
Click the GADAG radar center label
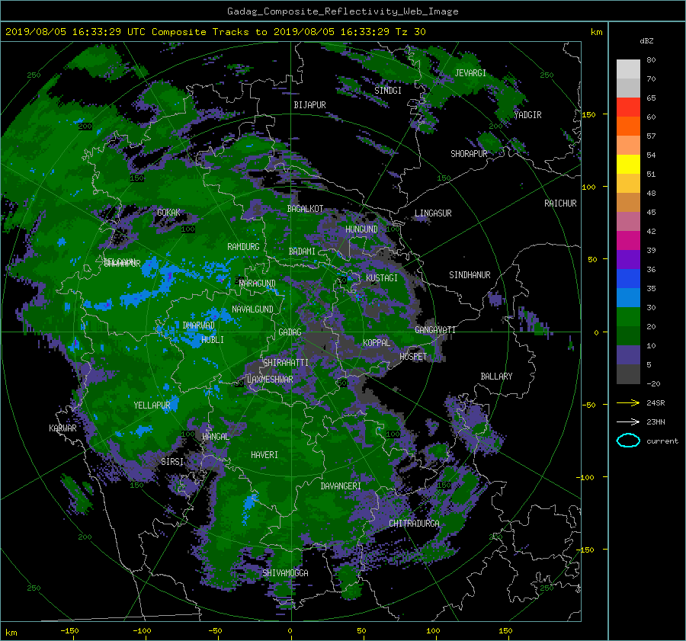point(290,332)
